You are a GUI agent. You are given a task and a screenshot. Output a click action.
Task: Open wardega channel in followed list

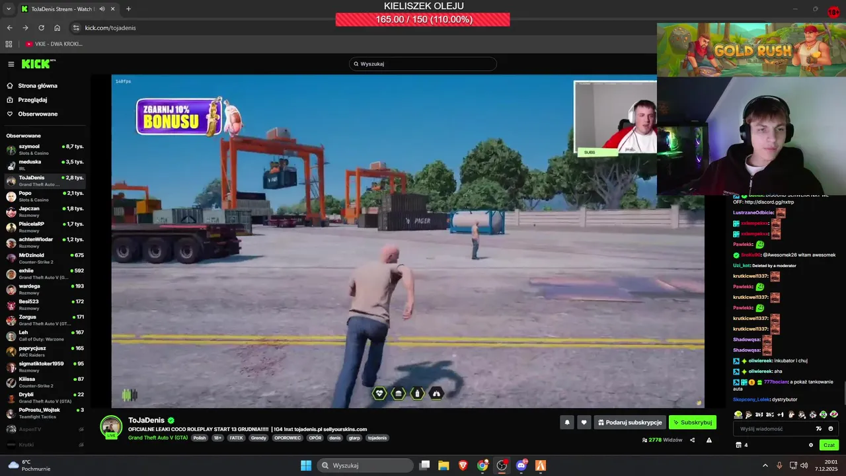45,289
